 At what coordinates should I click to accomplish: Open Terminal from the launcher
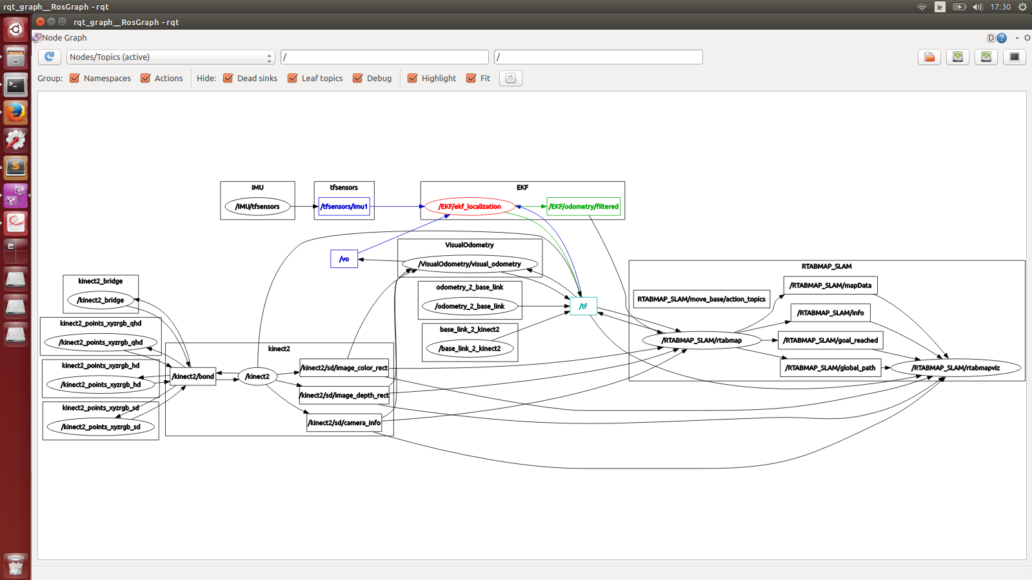(x=15, y=84)
